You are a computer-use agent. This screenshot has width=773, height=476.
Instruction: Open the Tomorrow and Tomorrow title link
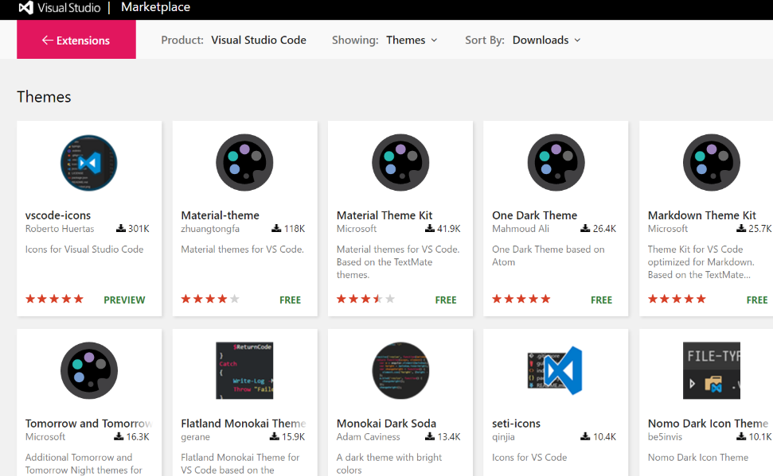[x=88, y=424]
